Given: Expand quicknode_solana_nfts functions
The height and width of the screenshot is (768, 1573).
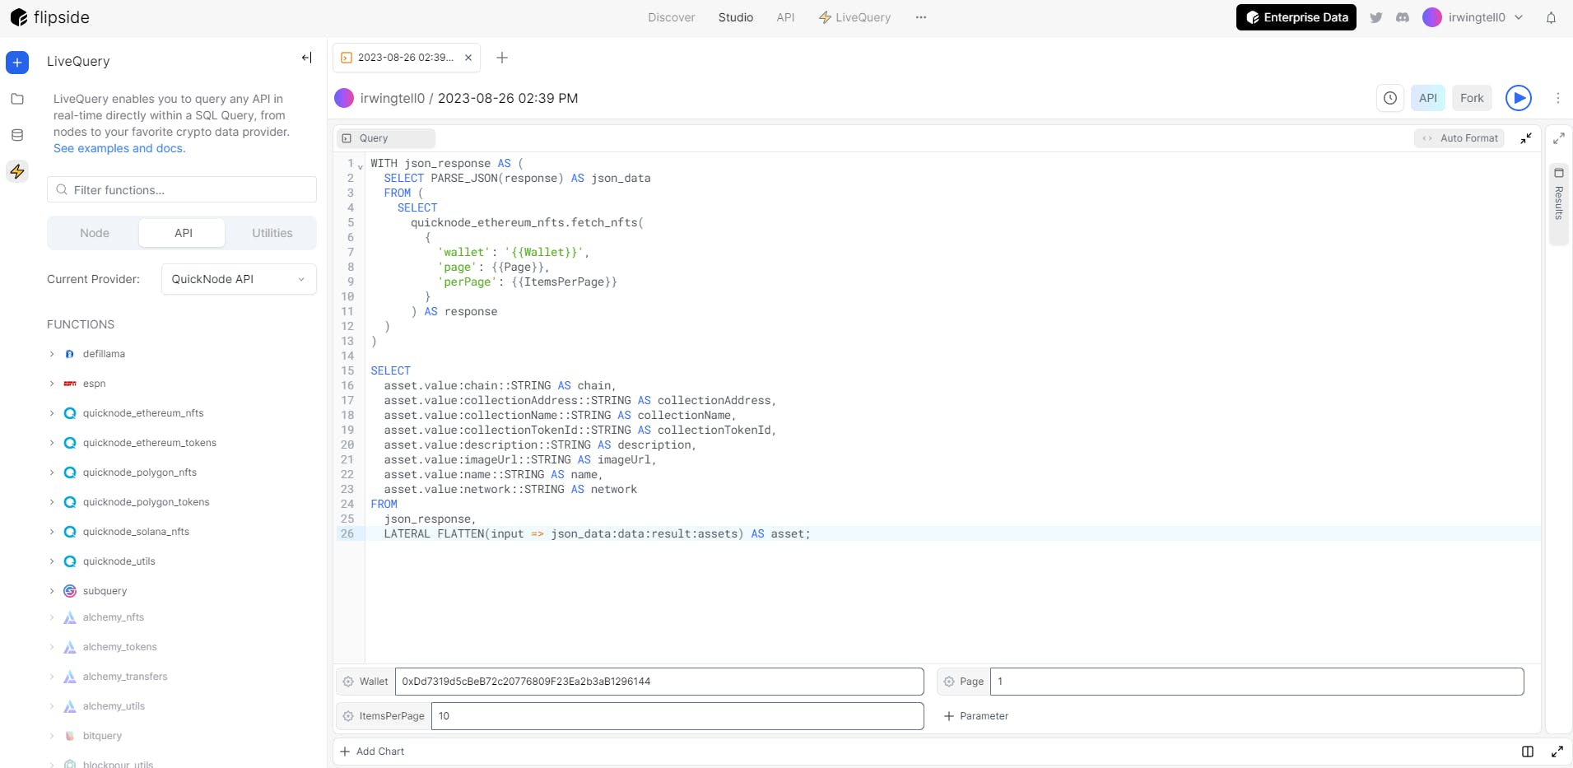Looking at the screenshot, I should [52, 532].
